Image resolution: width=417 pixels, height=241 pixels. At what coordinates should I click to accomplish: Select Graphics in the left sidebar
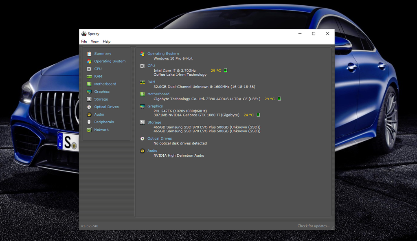pyautogui.click(x=102, y=92)
